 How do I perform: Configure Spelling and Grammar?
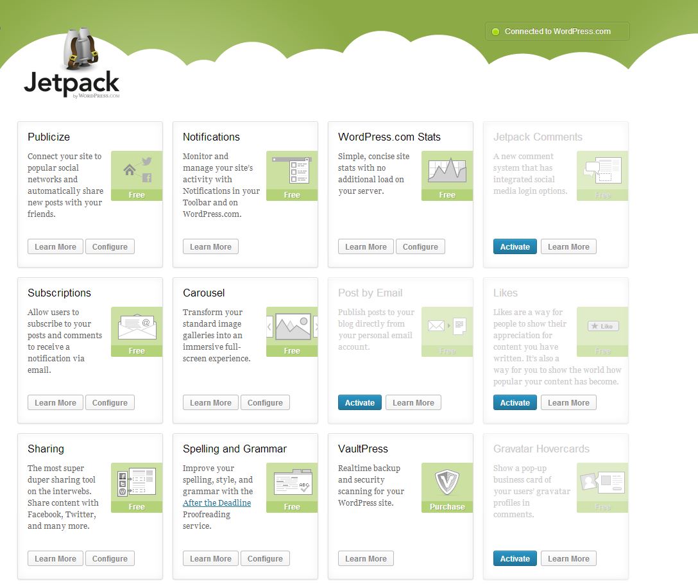[265, 558]
